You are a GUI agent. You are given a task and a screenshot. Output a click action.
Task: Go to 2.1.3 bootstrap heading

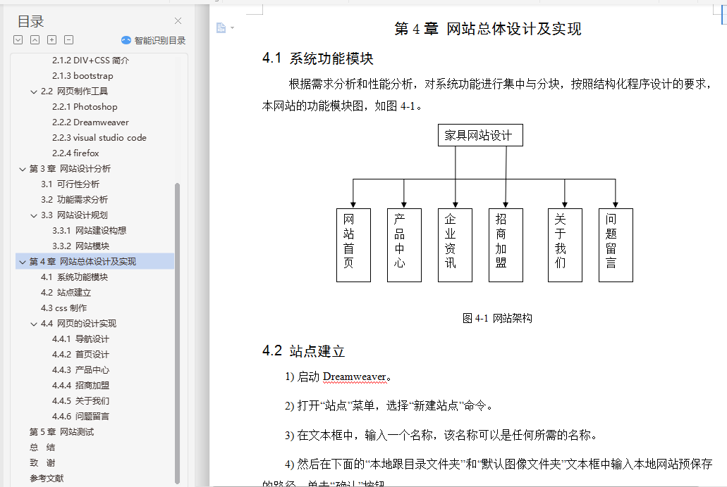pyautogui.click(x=83, y=75)
